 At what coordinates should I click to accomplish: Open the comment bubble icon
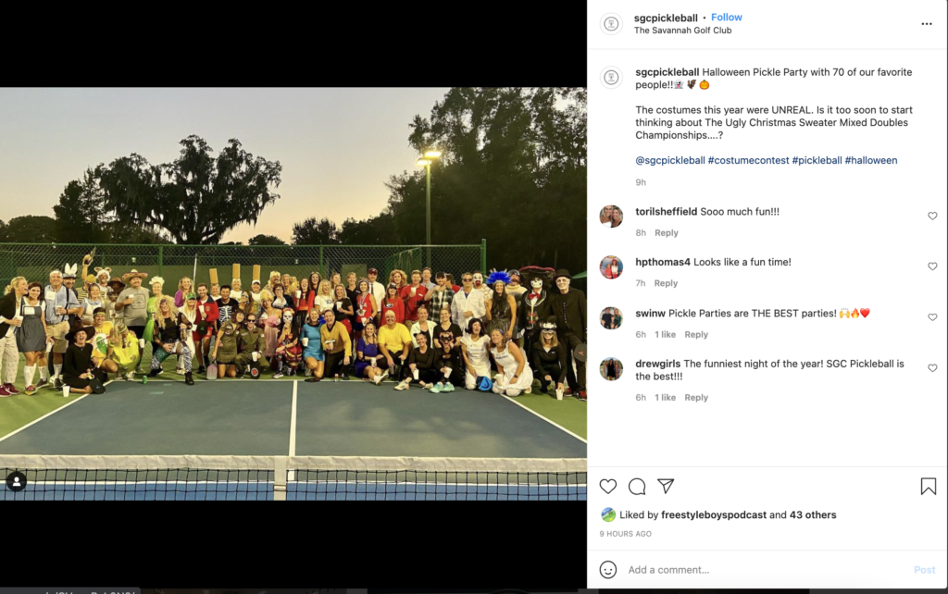tap(637, 487)
